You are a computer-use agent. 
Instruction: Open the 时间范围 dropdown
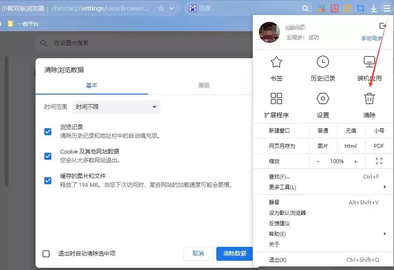(x=116, y=107)
